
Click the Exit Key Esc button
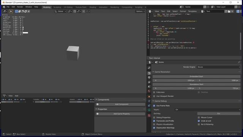[x=219, y=113]
